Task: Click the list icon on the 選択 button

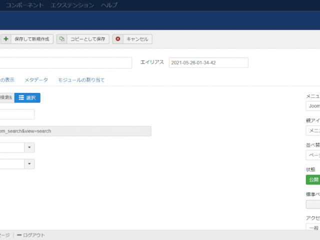Action: click(21, 98)
